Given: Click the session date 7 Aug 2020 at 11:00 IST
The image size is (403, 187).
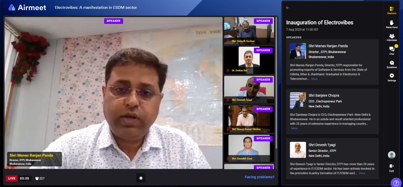Looking at the screenshot, I should (x=302, y=29).
